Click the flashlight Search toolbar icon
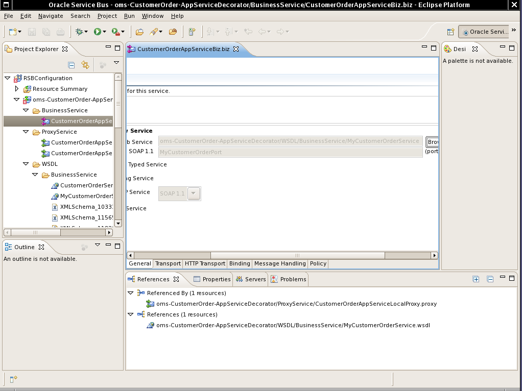 (x=153, y=32)
